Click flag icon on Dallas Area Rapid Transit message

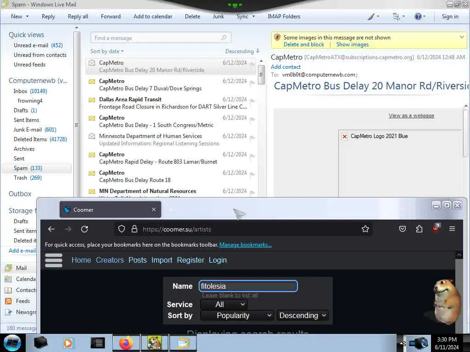click(x=252, y=101)
